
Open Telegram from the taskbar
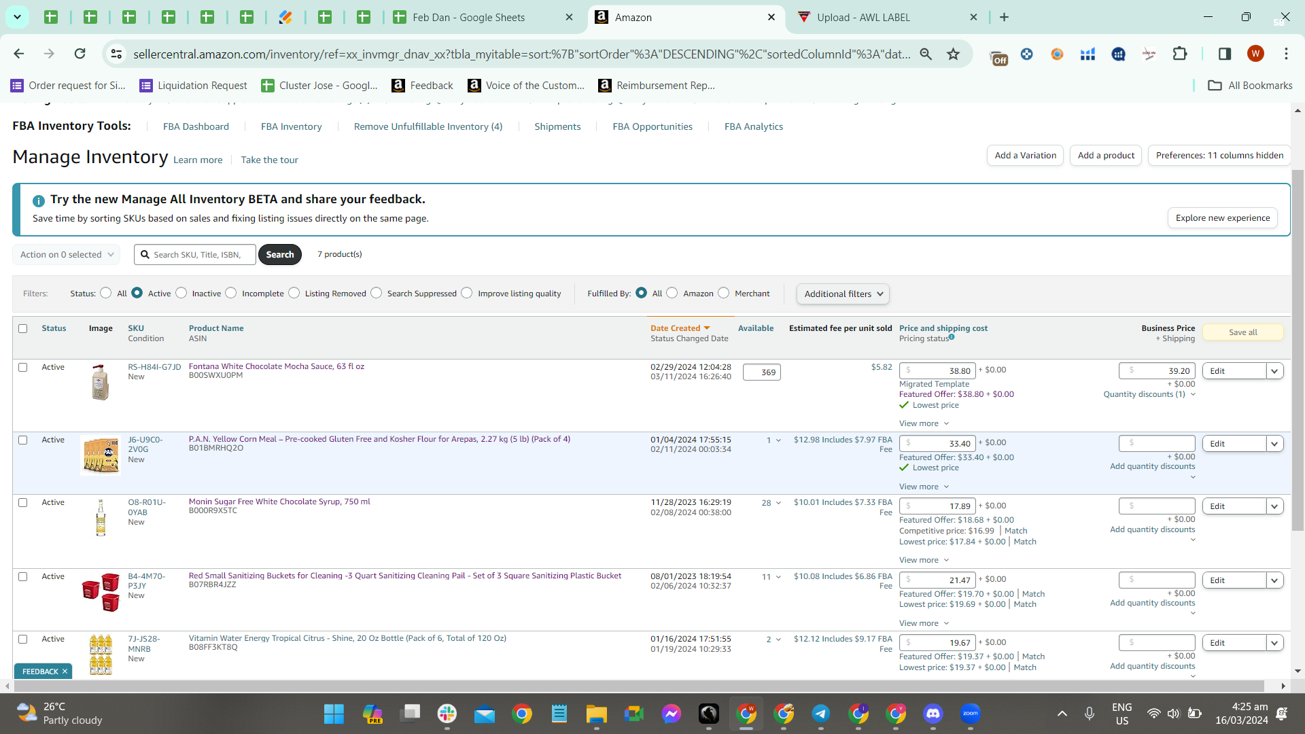tap(821, 714)
